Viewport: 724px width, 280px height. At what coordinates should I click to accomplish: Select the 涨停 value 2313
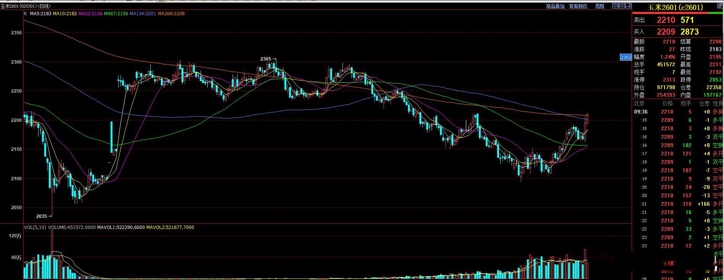669,80
